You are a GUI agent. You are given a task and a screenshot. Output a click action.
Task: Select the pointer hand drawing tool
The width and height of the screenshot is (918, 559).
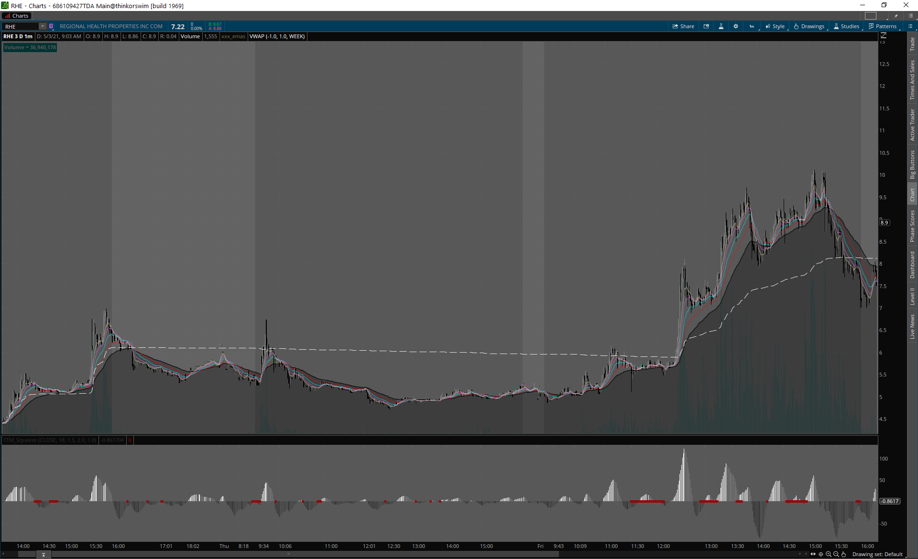(844, 554)
